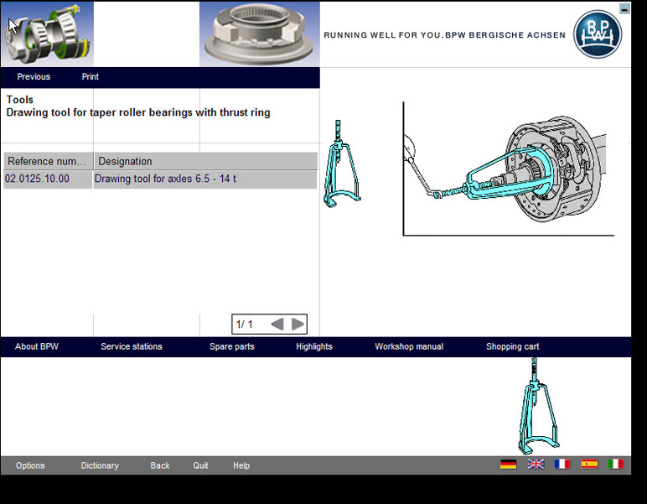Viewport: 647px width, 504px height.
Task: Go to the next page arrow
Action: click(x=298, y=325)
